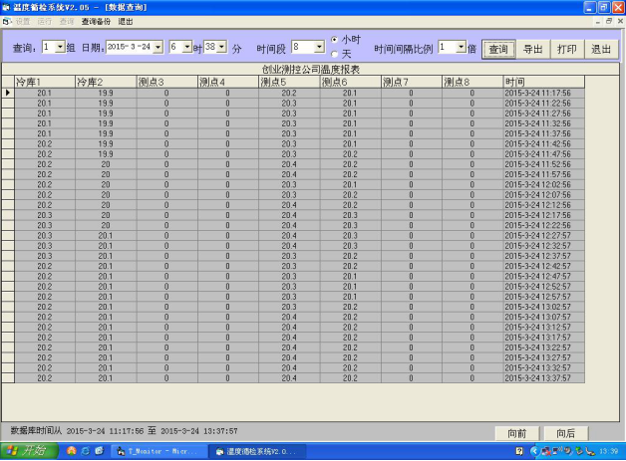
Task: Open the Windows 开始 start button
Action: [29, 451]
